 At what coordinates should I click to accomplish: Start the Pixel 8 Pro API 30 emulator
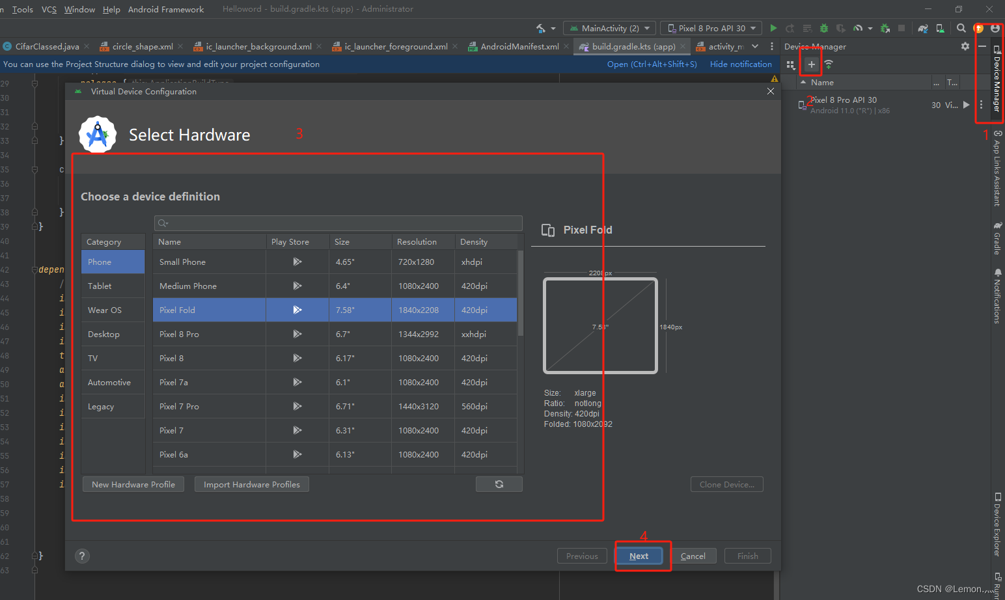point(967,105)
